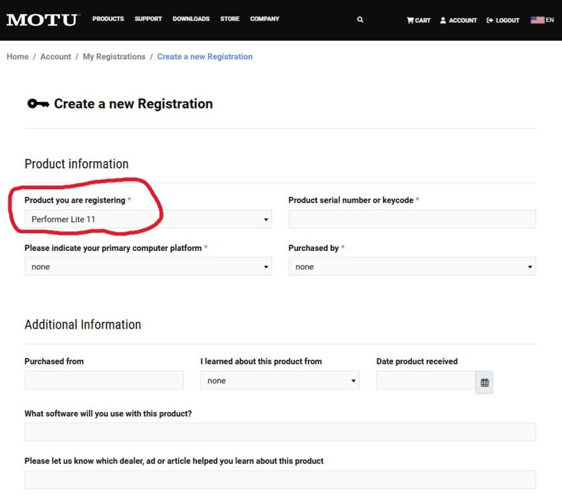The width and height of the screenshot is (562, 499).
Task: Click the Logout link
Action: click(503, 20)
